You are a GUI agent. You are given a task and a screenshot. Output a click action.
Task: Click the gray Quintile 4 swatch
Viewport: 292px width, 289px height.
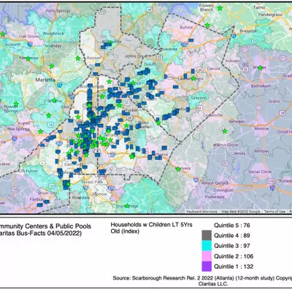click(x=207, y=236)
